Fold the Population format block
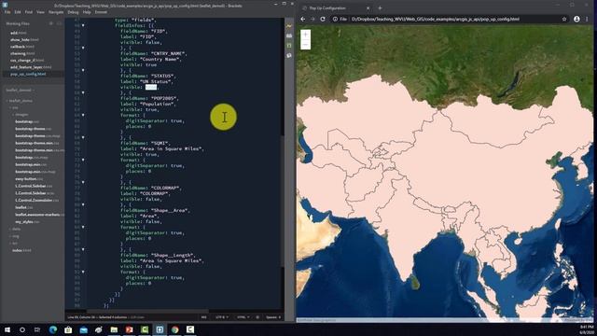The width and height of the screenshot is (597, 336). click(83, 115)
